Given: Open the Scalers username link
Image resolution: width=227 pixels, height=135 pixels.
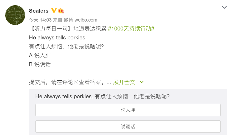Looking at the screenshot, I should pyautogui.click(x=39, y=11).
